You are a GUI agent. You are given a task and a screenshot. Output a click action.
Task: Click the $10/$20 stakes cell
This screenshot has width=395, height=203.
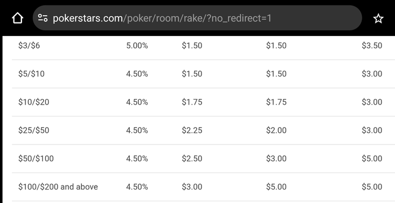(33, 102)
